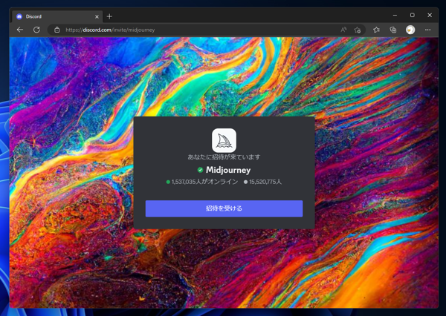Click the 招待を受ける accept invite button

point(224,208)
